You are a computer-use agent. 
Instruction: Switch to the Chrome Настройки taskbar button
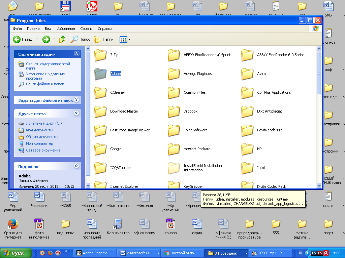(x=182, y=253)
